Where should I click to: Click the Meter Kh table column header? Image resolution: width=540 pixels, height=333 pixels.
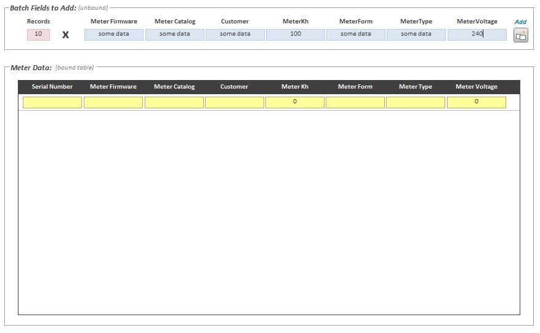295,87
